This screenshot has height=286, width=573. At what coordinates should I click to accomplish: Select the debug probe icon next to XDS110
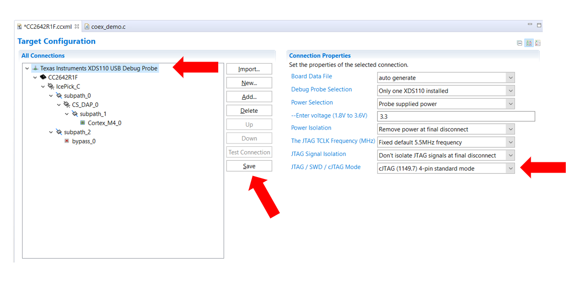35,68
